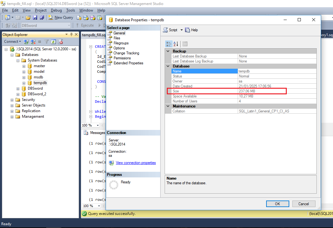
Task: Select the General page
Action: (119, 33)
